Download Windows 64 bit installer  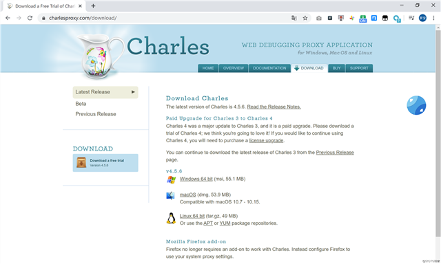click(196, 179)
